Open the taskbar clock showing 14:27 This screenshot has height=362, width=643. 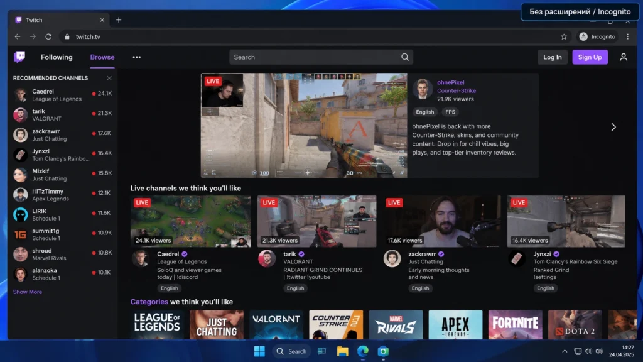click(x=622, y=351)
